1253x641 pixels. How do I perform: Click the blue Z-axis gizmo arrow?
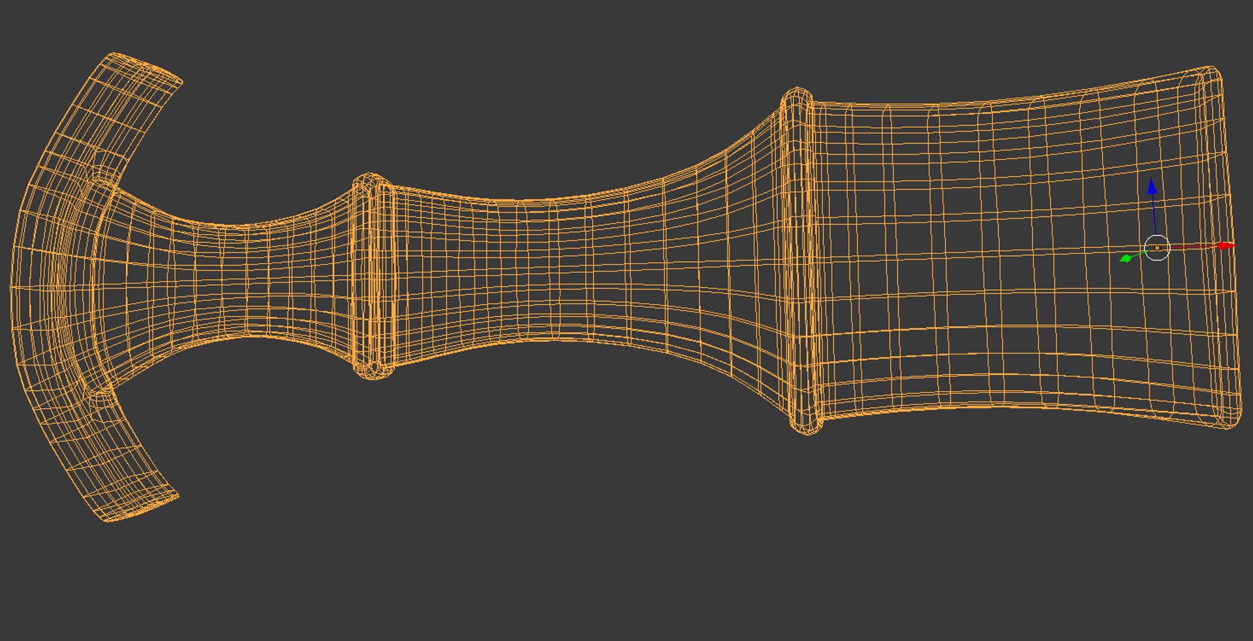click(x=1152, y=187)
